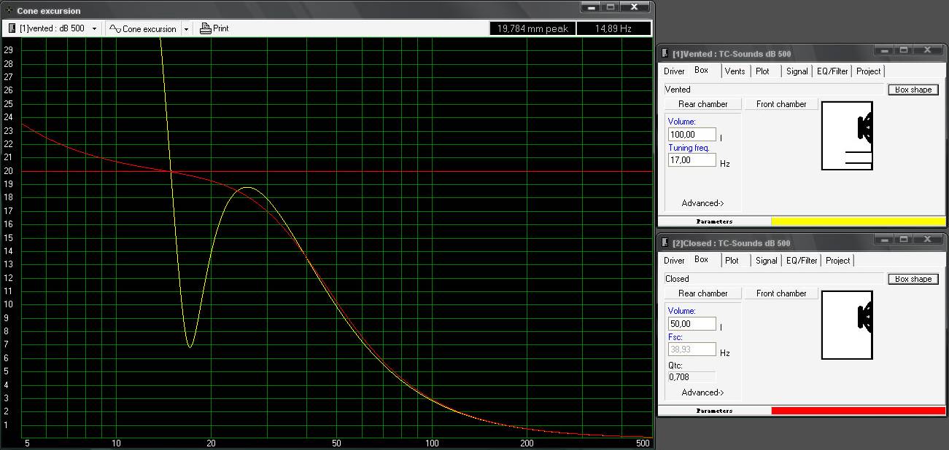Click the Vented window title bar icon
This screenshot has height=450, width=949.
pyautogui.click(x=665, y=53)
